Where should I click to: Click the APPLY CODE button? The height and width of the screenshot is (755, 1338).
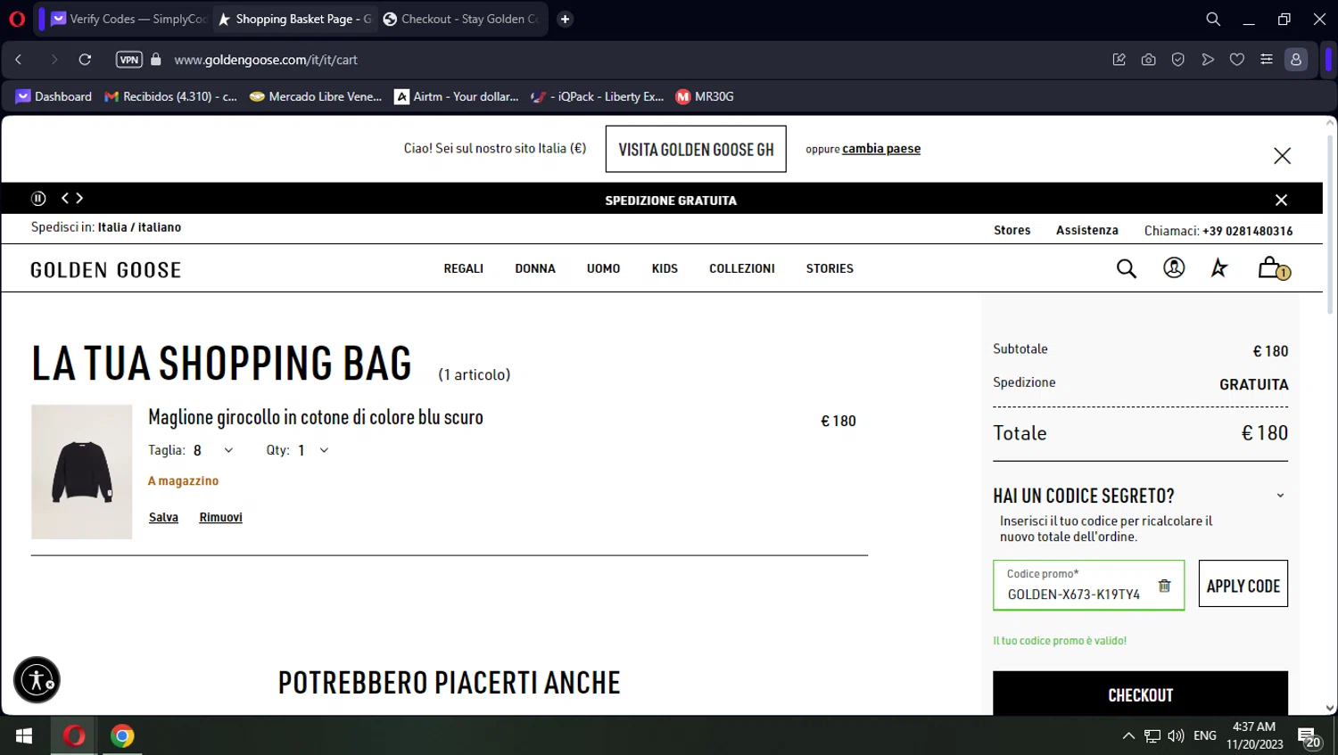(x=1243, y=584)
